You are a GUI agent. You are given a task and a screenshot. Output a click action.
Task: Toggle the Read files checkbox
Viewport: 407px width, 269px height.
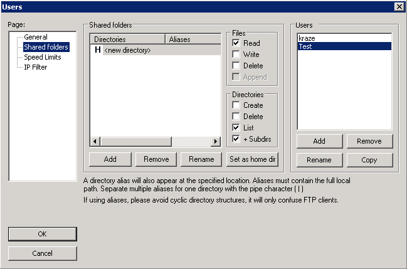click(236, 43)
